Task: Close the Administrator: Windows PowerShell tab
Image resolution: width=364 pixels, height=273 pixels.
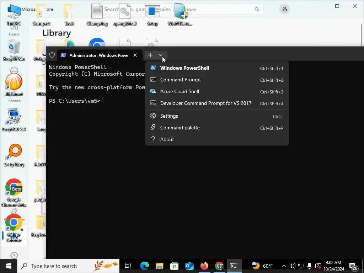Action: click(135, 55)
